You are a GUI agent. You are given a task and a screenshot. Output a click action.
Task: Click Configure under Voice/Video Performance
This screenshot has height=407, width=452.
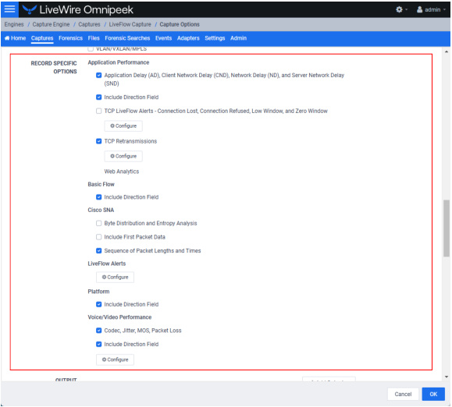pyautogui.click(x=115, y=359)
